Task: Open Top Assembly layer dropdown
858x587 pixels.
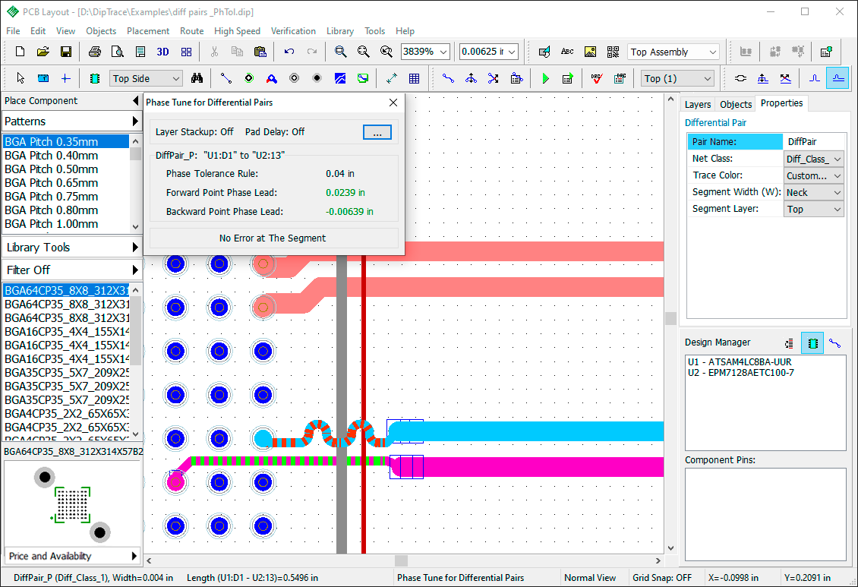Action: click(673, 52)
